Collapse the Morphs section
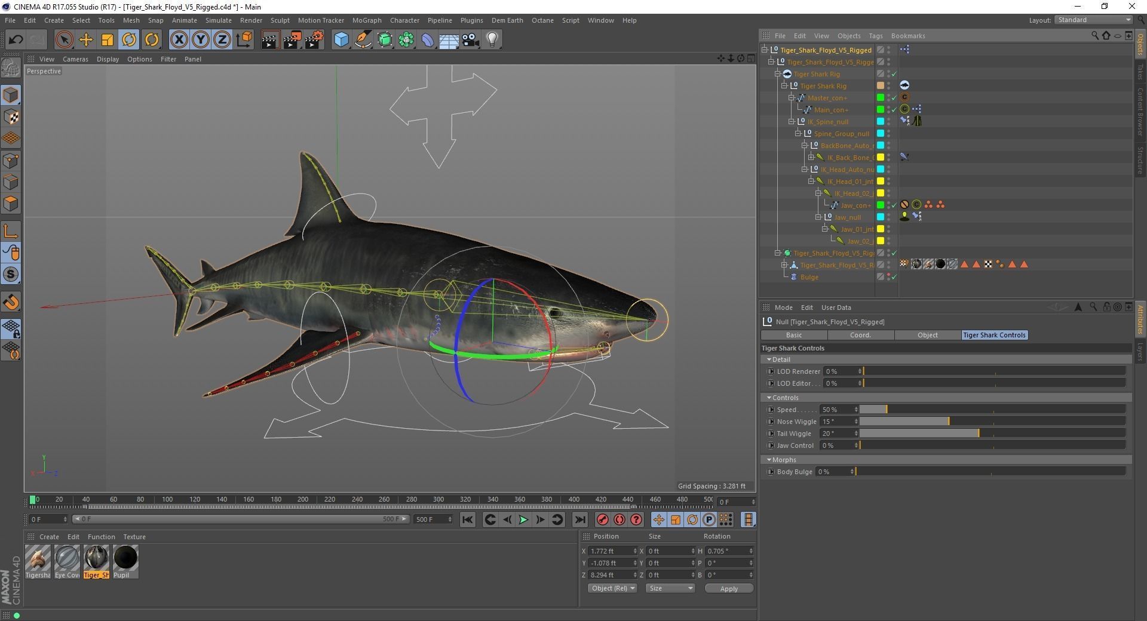The height and width of the screenshot is (621, 1147). click(x=769, y=460)
